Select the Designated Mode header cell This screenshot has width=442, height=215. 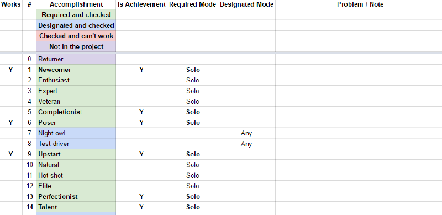click(x=246, y=4)
